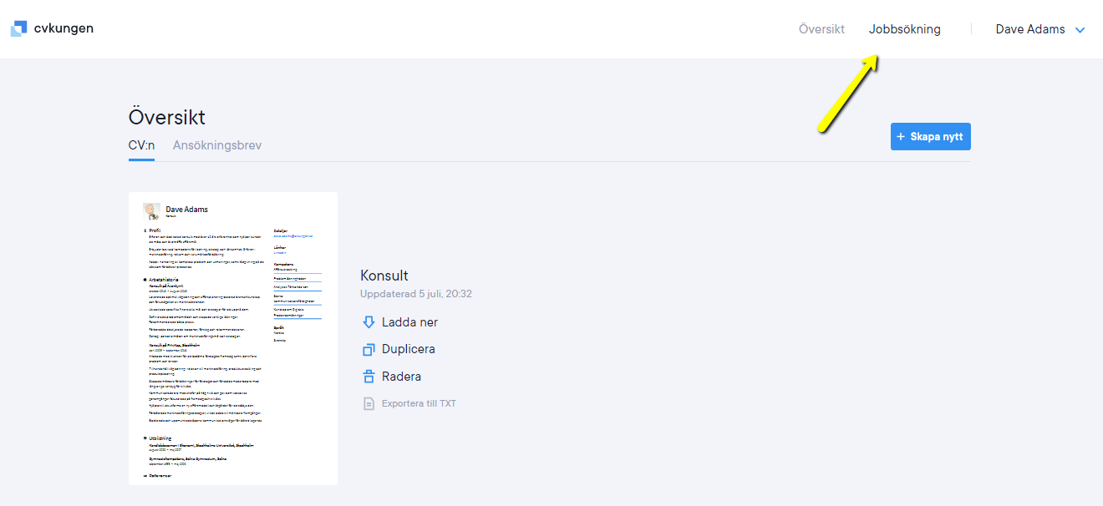Choose Ladda ner to download the CV
The image size is (1103, 506).
pyautogui.click(x=409, y=322)
